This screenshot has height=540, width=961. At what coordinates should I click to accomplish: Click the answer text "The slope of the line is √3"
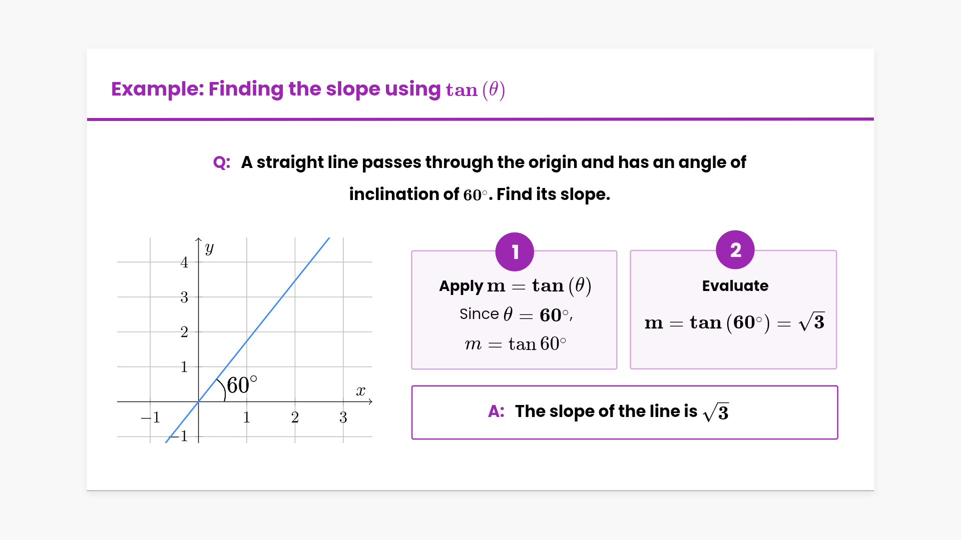coord(622,412)
